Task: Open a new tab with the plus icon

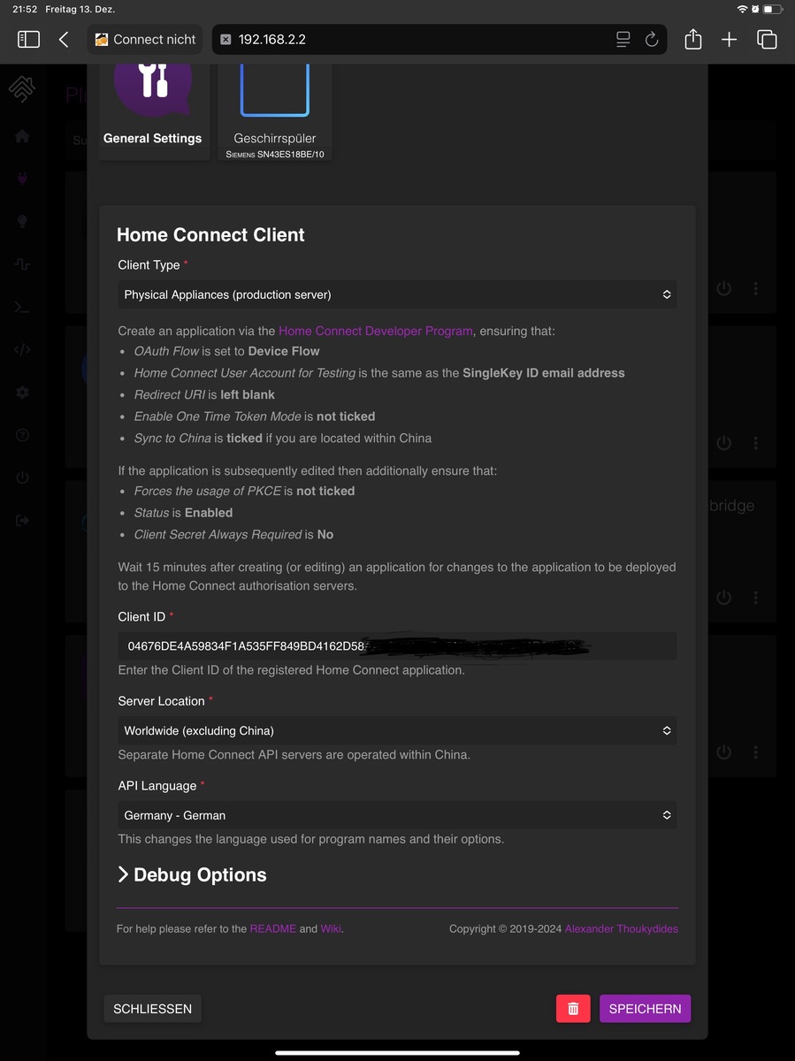Action: tap(729, 40)
